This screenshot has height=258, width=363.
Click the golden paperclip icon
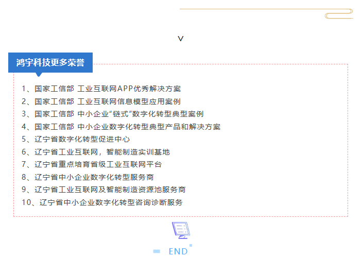pos(339,14)
